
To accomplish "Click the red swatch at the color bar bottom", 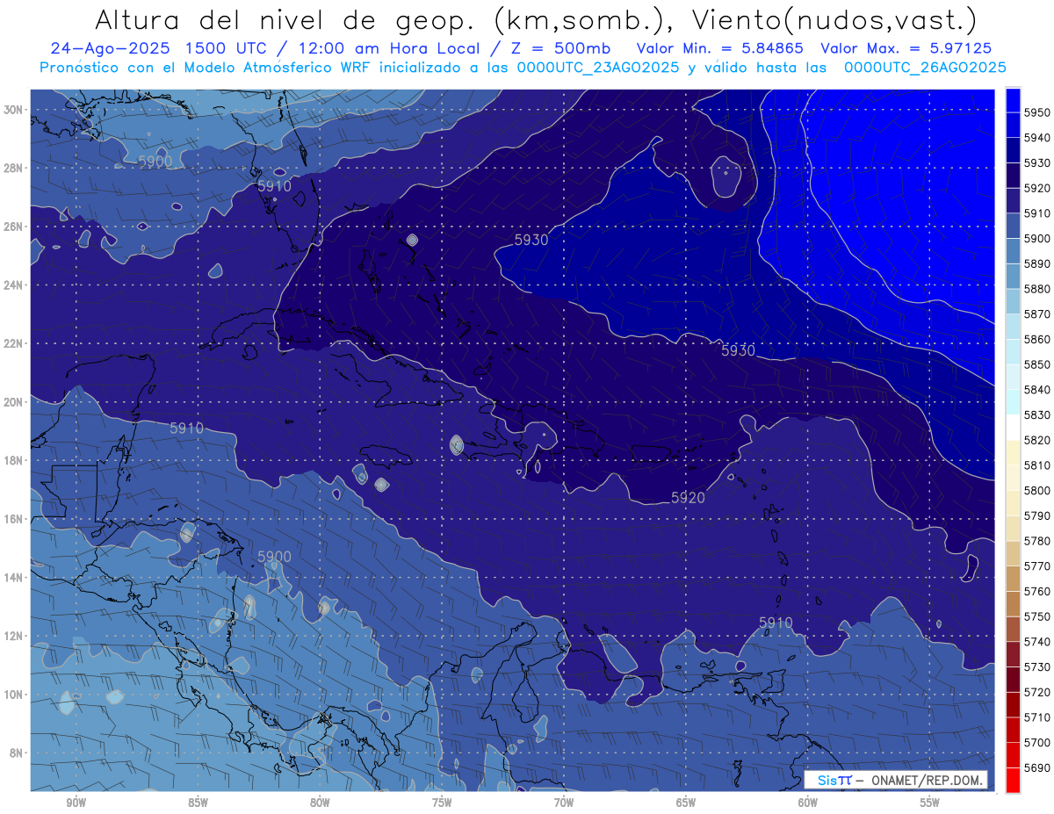I will (1013, 781).
